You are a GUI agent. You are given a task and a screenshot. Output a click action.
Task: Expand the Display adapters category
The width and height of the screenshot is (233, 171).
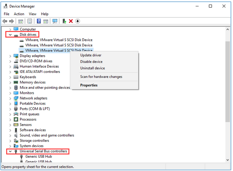pyautogui.click(x=10, y=56)
